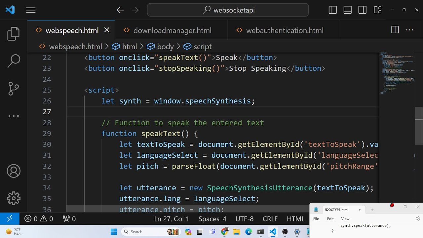
Task: Toggle the bottom panel visibility
Action: click(x=348, y=10)
